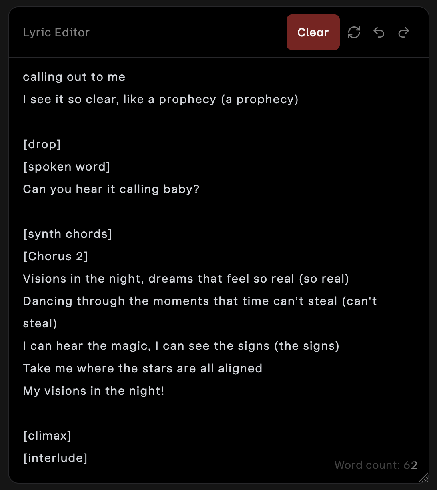Click the "Dancing through the moments" line

click(200, 301)
